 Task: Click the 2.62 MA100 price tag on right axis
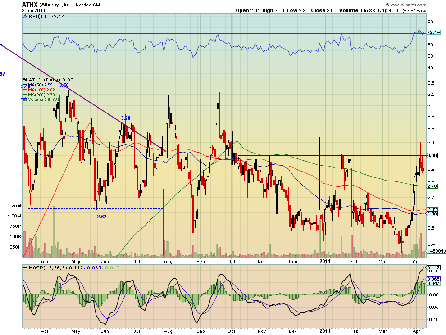pos(432,209)
